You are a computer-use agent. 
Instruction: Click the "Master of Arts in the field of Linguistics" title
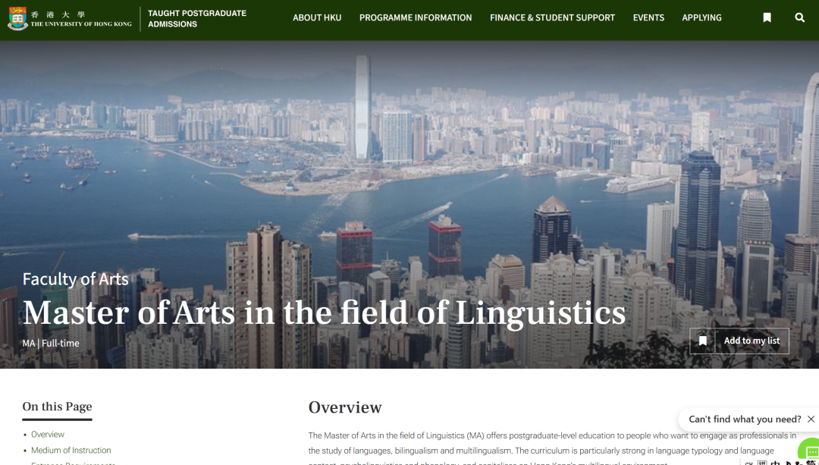point(324,313)
